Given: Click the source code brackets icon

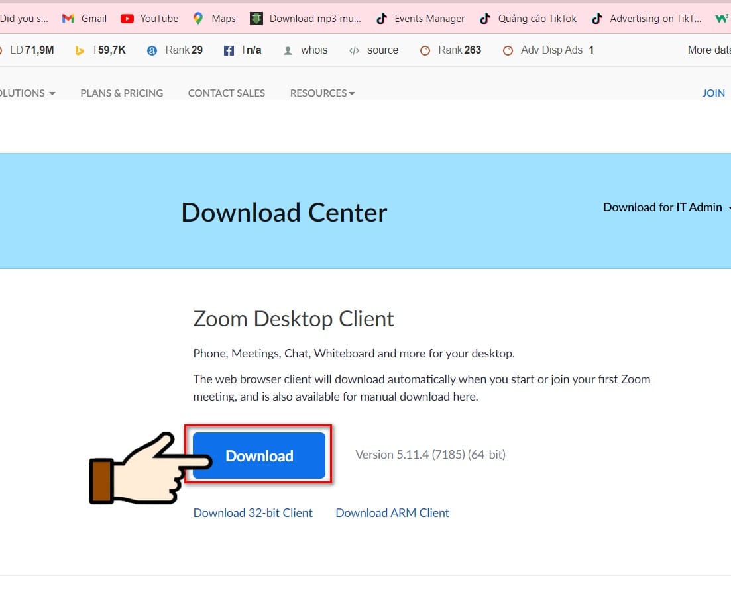Looking at the screenshot, I should [x=355, y=50].
